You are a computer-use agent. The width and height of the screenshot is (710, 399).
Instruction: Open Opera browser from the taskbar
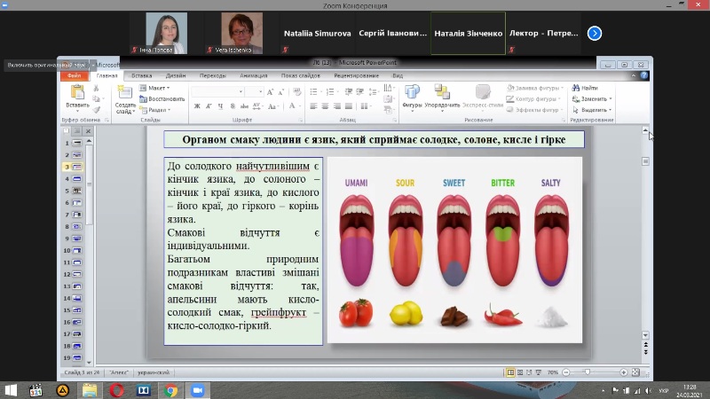(x=117, y=390)
